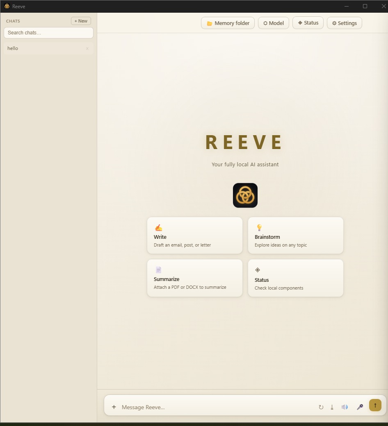This screenshot has height=426, width=388.
Task: Choose the Summarize suggestion card
Action: (x=195, y=278)
